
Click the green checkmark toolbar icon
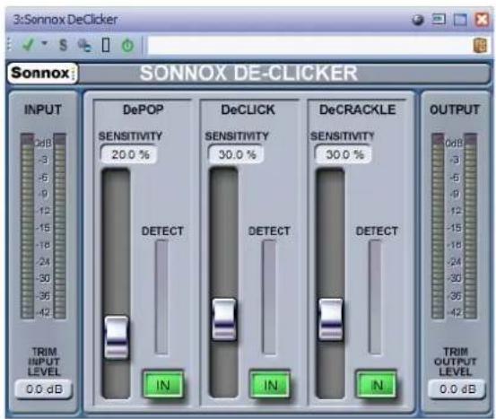[x=28, y=45]
